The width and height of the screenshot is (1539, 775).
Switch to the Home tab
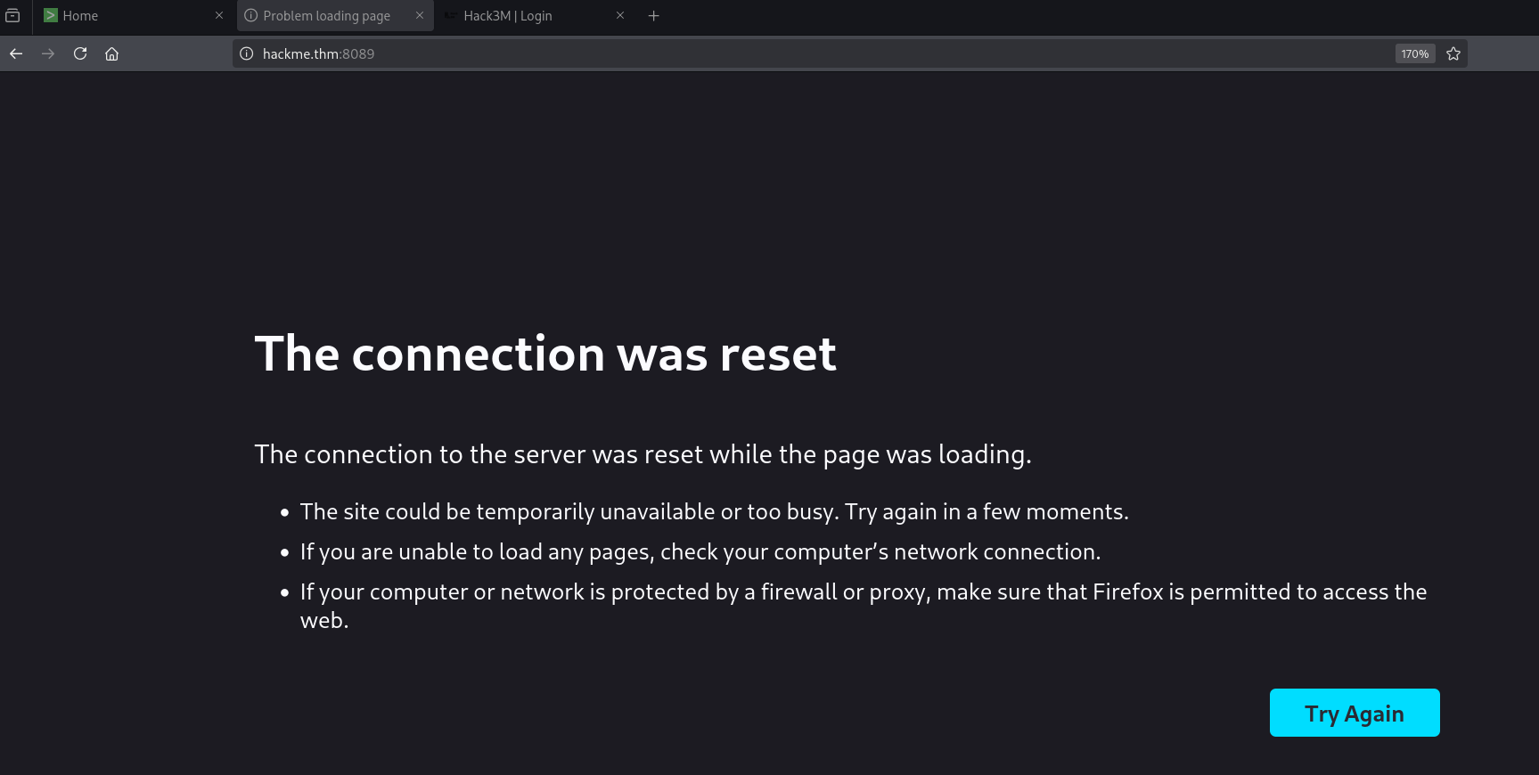point(125,16)
